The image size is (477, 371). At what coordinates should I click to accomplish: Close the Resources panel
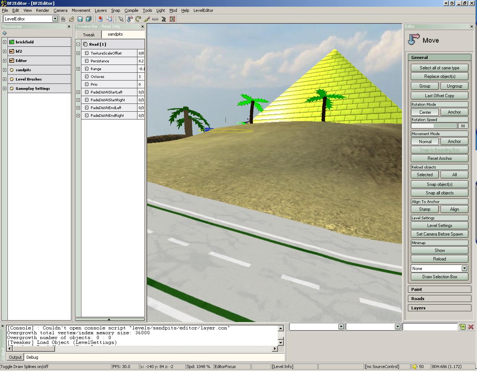[69, 26]
